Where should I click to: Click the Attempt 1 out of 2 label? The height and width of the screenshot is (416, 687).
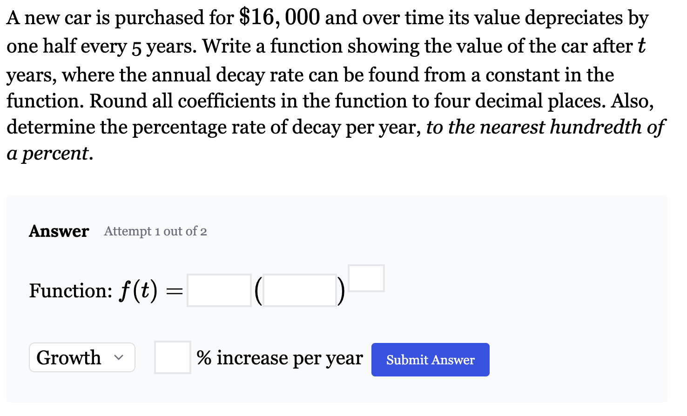(x=155, y=231)
